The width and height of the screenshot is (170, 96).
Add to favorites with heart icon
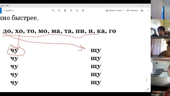pyautogui.click(x=71, y=10)
